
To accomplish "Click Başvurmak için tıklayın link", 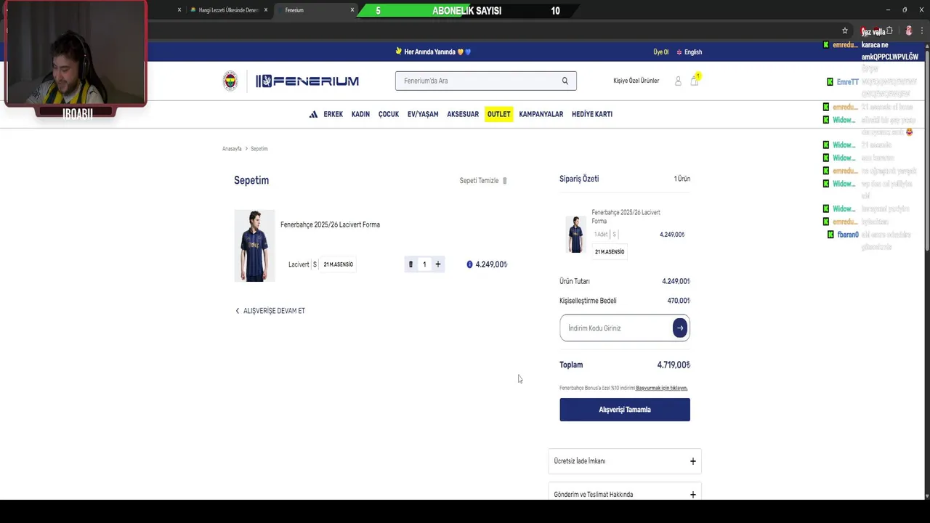I will coord(662,388).
